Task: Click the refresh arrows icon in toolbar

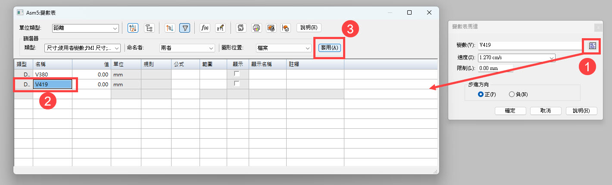Action: (241, 28)
